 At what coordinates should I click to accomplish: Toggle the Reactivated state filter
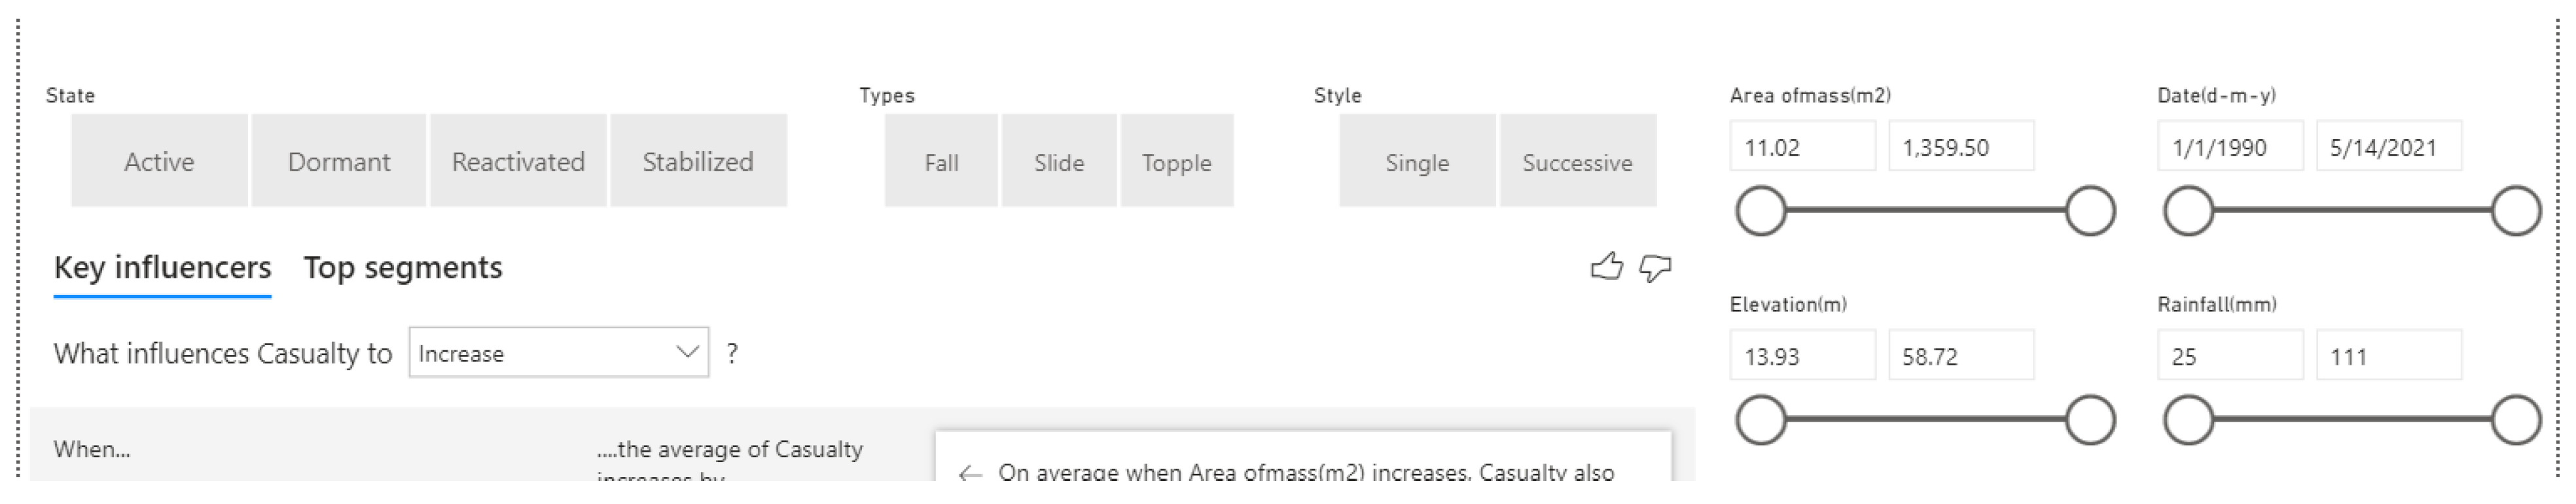518,161
